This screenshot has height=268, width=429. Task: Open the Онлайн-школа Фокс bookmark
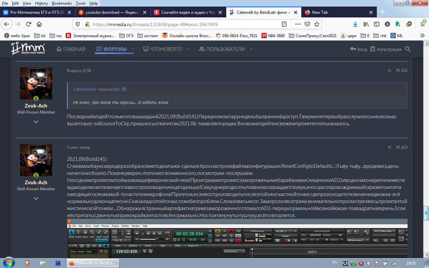click(187, 36)
